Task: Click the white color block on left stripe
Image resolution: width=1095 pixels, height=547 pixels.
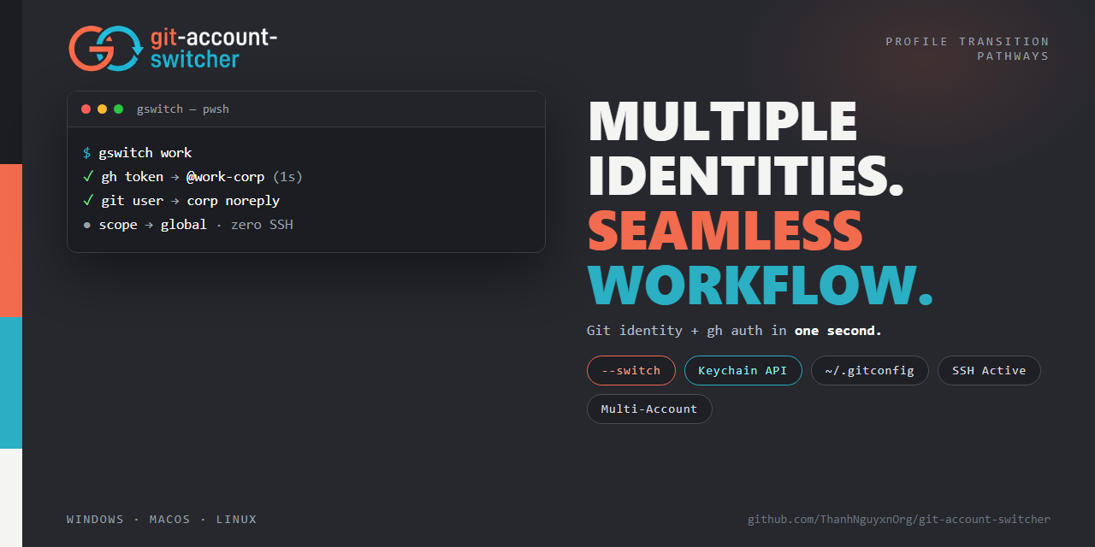Action: point(11,497)
